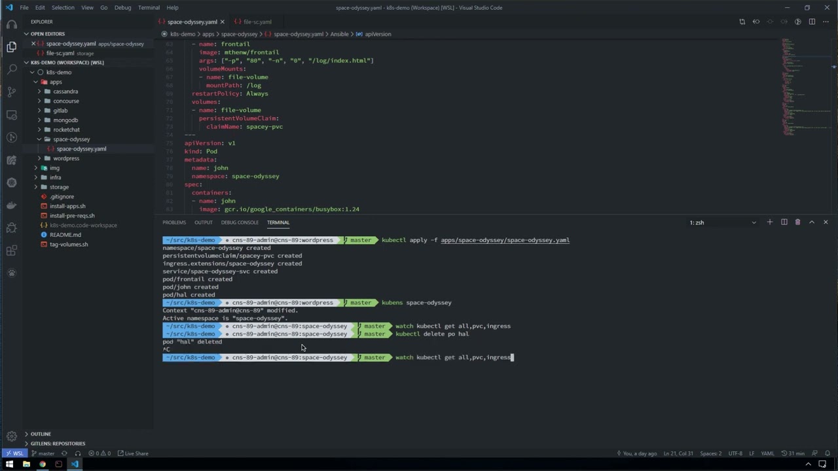Open the DEBUG CONSOLE panel tab
Screen dimensions: 838x471
(240, 222)
